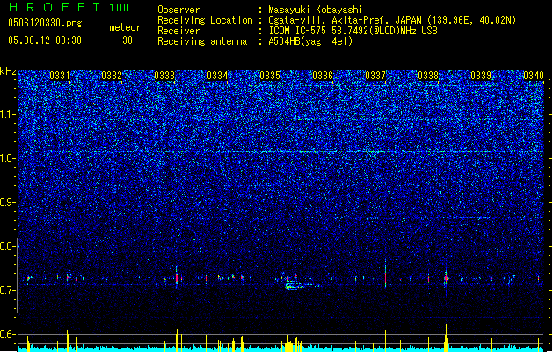The image size is (553, 352).
Task: Click the Receiving antenna label
Action: click(202, 41)
